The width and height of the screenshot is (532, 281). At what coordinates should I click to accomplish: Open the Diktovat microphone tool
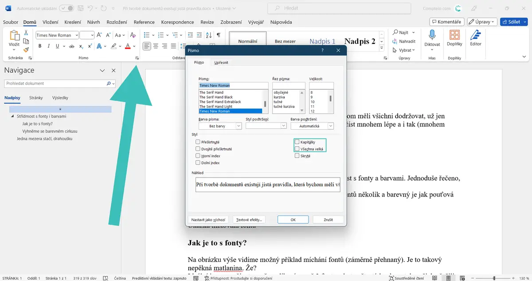[x=432, y=38]
